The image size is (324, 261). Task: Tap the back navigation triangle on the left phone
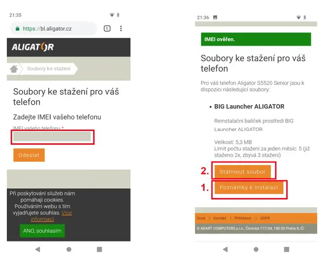point(38,249)
